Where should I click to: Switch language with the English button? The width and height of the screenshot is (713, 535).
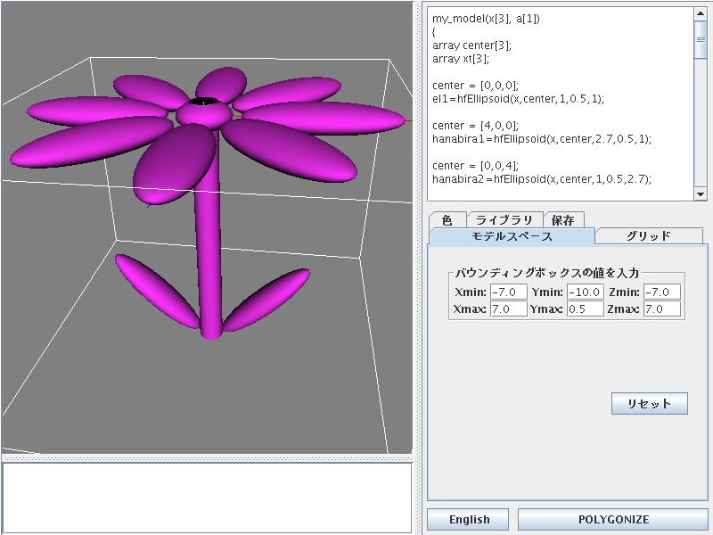tap(468, 519)
